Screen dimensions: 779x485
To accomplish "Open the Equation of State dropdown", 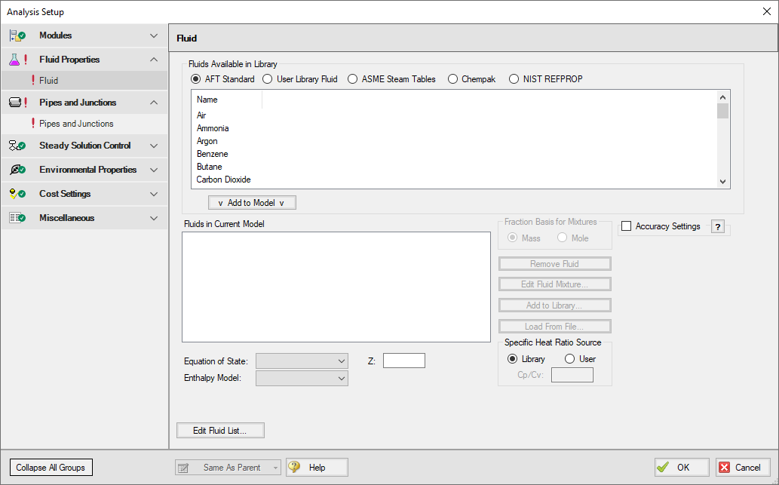I will pos(302,361).
